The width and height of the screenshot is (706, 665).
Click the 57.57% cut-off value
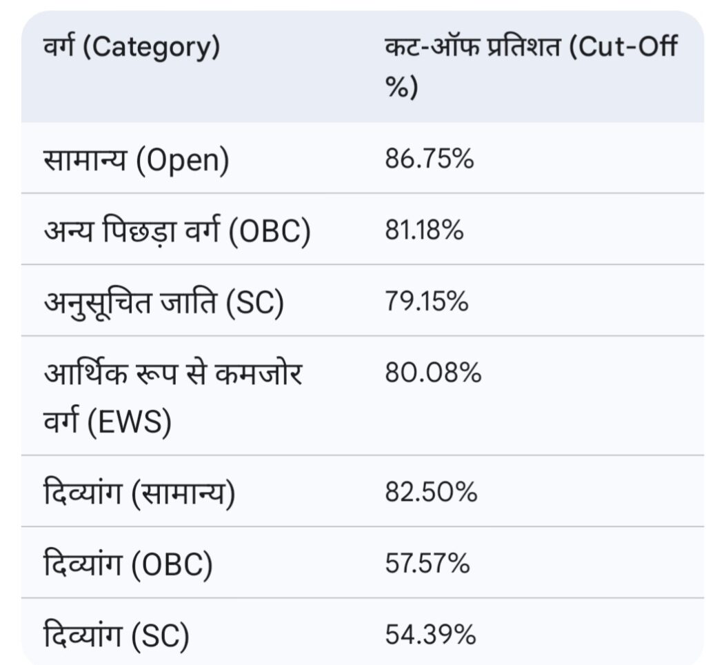pos(427,565)
